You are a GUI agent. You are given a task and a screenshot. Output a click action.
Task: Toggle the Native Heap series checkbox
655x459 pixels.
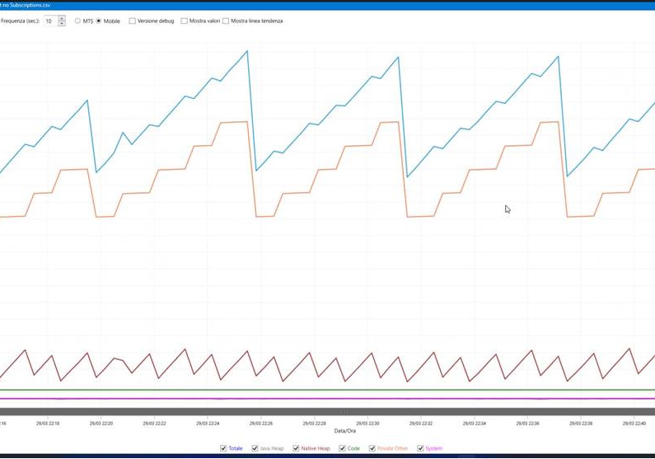pos(296,448)
